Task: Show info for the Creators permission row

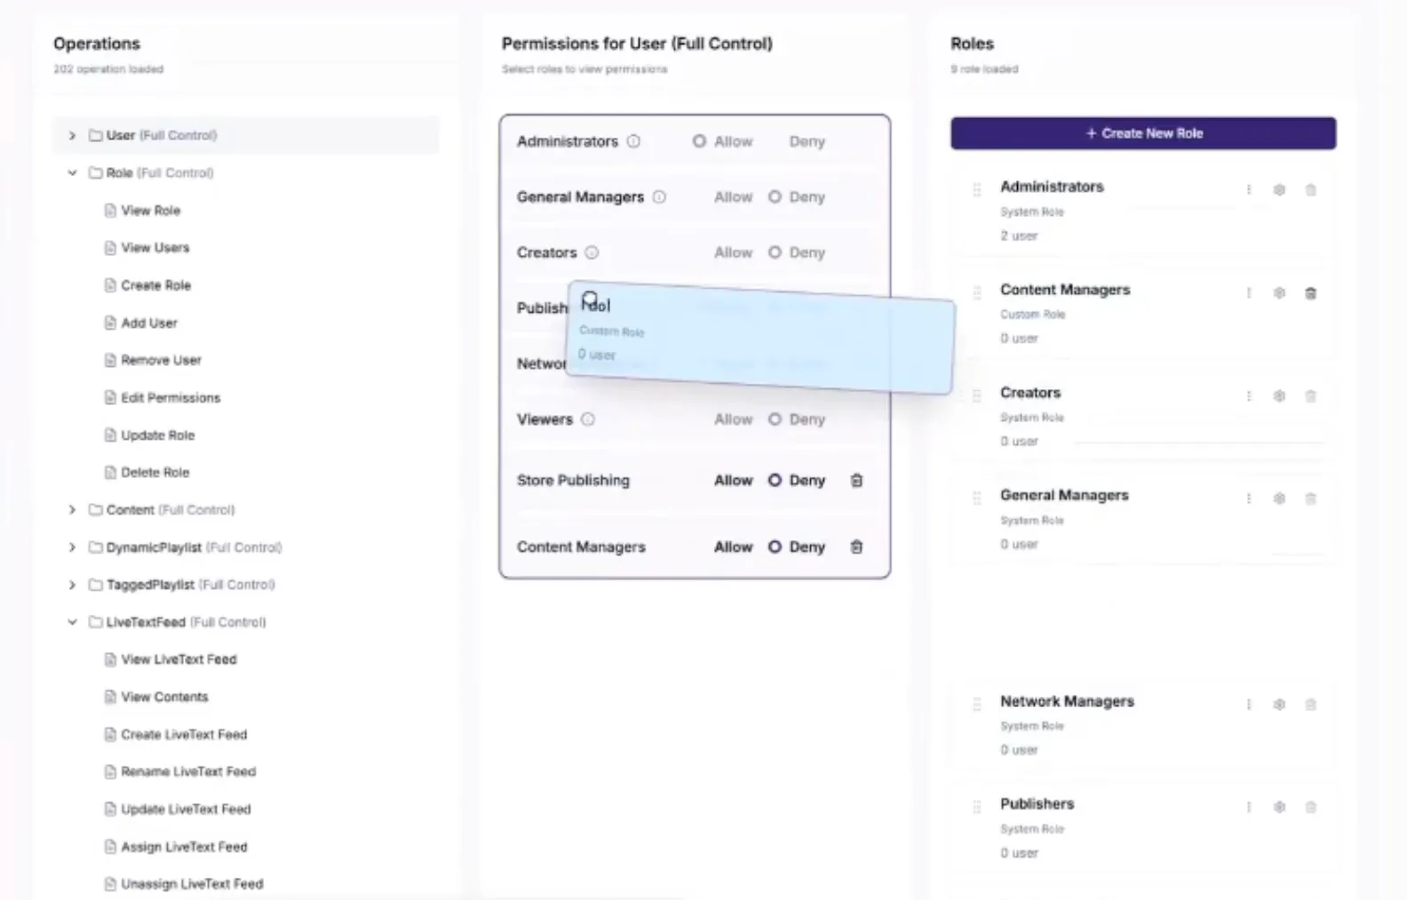Action: pos(592,252)
